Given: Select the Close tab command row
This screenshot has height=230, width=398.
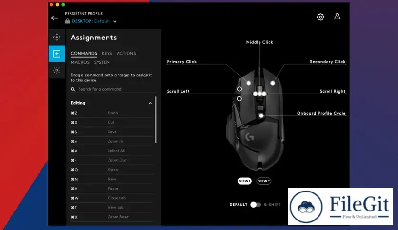Looking at the screenshot, I should [x=112, y=198].
